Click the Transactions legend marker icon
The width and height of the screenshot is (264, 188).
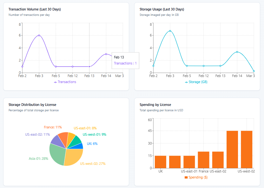point(56,82)
